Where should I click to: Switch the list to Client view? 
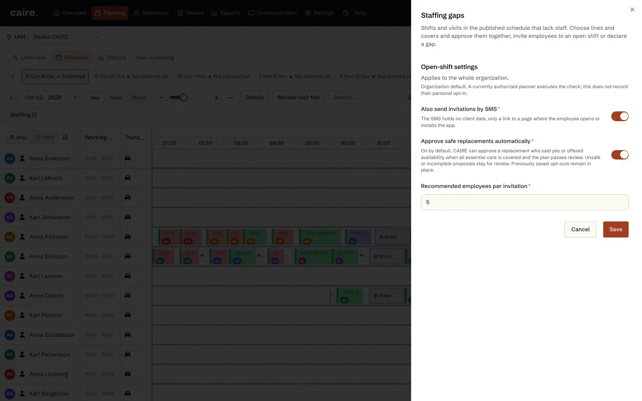point(45,137)
